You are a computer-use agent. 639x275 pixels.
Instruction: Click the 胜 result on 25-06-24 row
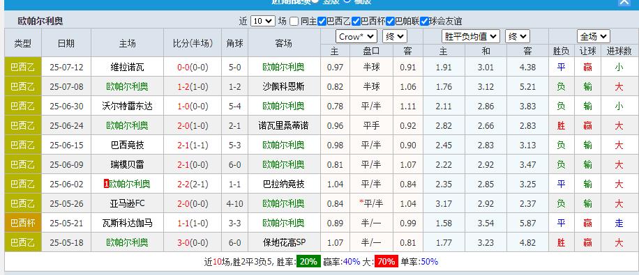561,126
